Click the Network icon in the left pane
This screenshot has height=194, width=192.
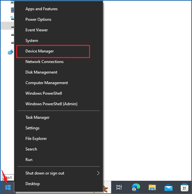coord(11,52)
